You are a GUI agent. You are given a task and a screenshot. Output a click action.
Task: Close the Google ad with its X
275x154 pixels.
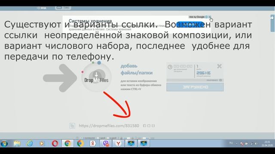click(x=210, y=17)
